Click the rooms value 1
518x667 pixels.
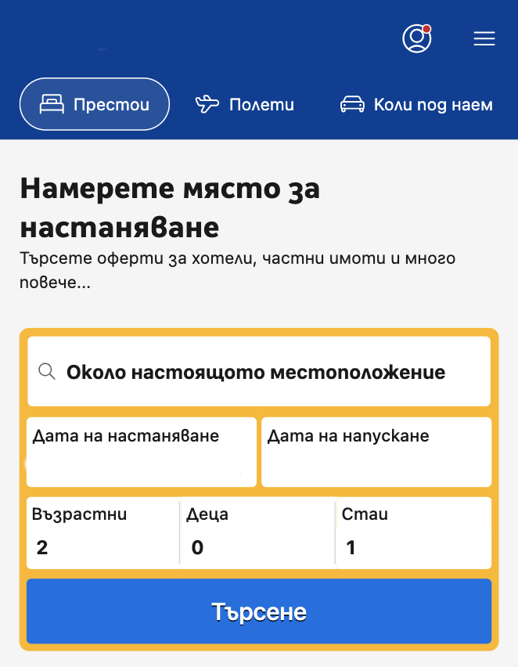[x=351, y=547]
